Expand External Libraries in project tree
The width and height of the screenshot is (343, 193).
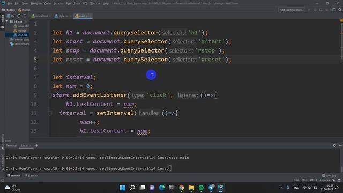coord(19,39)
